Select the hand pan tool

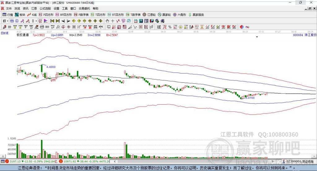pos(107,21)
